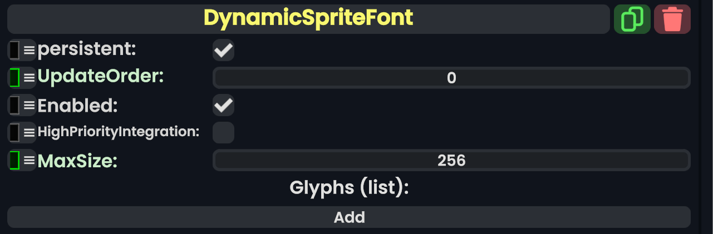Click the Glyphs (list) label
This screenshot has width=713, height=234.
coord(349,188)
